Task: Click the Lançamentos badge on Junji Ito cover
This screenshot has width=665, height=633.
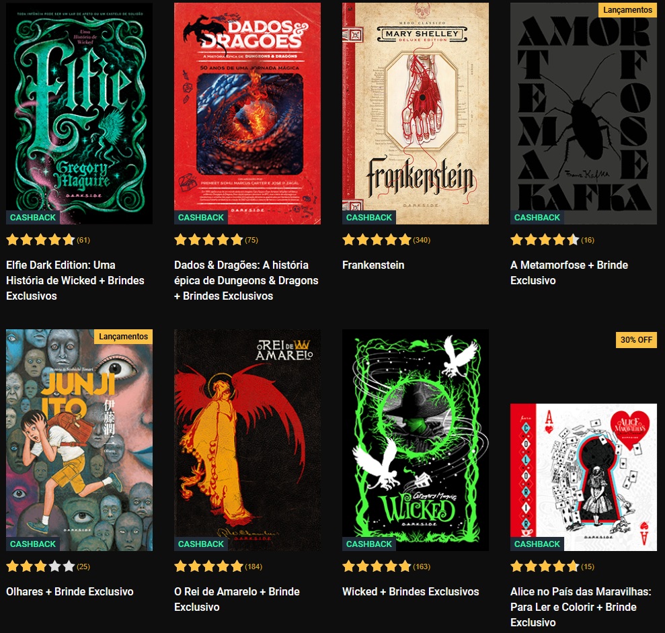Action: 124,337
